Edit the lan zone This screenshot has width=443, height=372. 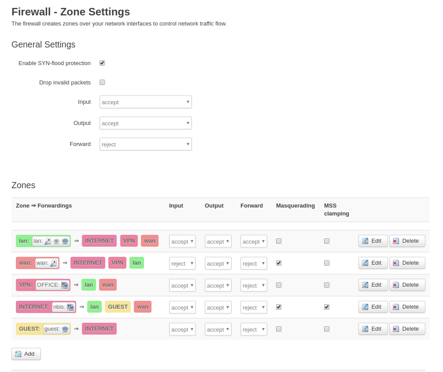(x=373, y=241)
